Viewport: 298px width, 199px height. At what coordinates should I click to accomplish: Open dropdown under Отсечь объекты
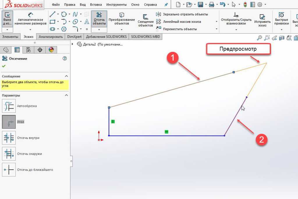click(99, 30)
